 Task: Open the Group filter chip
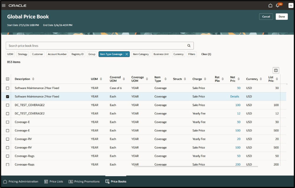click(x=92, y=54)
